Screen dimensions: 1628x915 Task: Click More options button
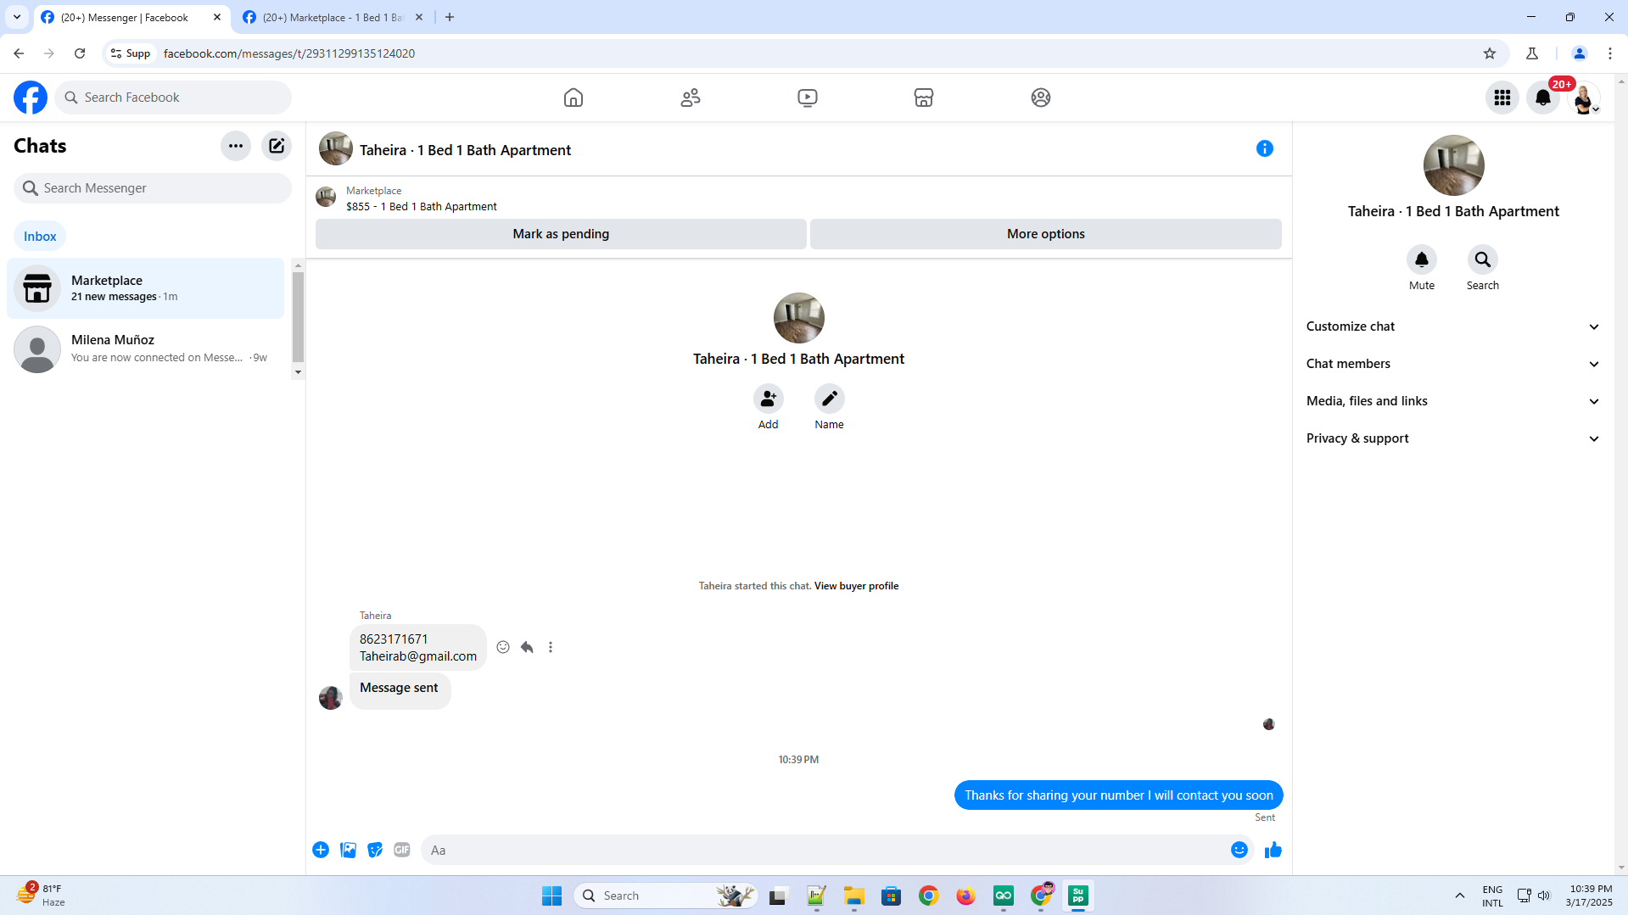1046,234
